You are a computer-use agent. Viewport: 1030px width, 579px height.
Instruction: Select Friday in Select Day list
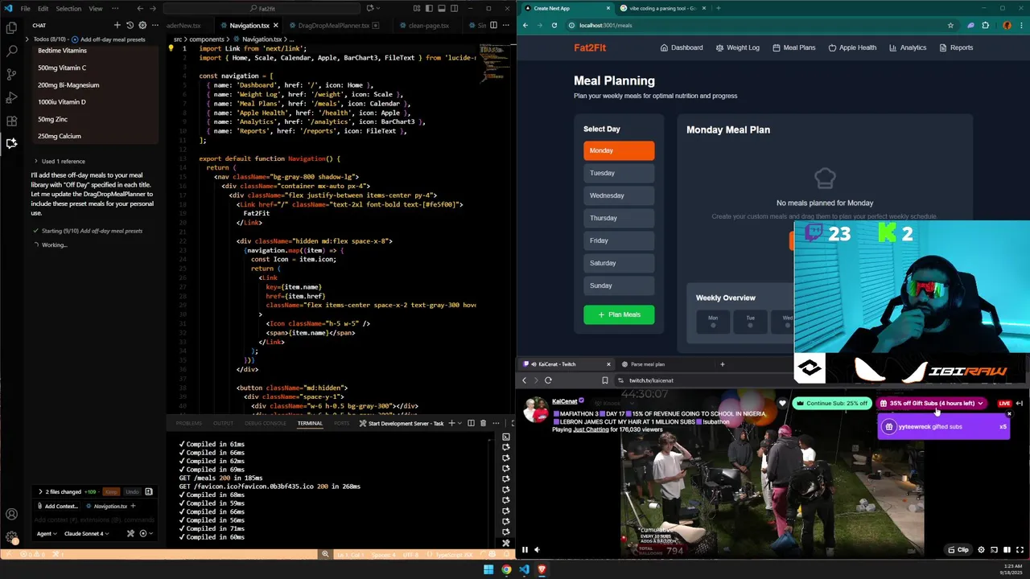(619, 240)
